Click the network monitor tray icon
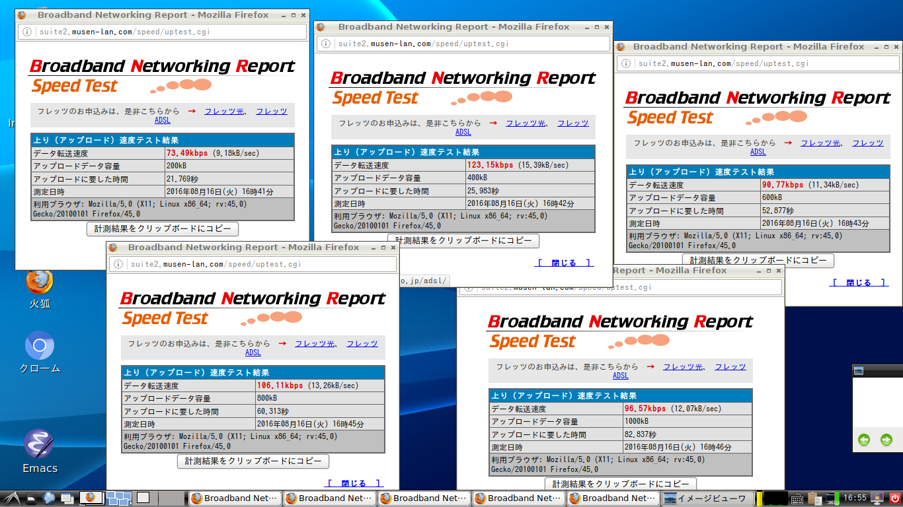Screen dimensions: 903x507 click(x=832, y=498)
